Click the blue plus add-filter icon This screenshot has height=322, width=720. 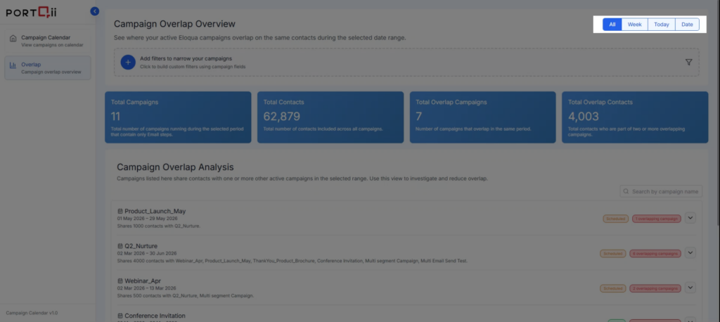tap(127, 62)
